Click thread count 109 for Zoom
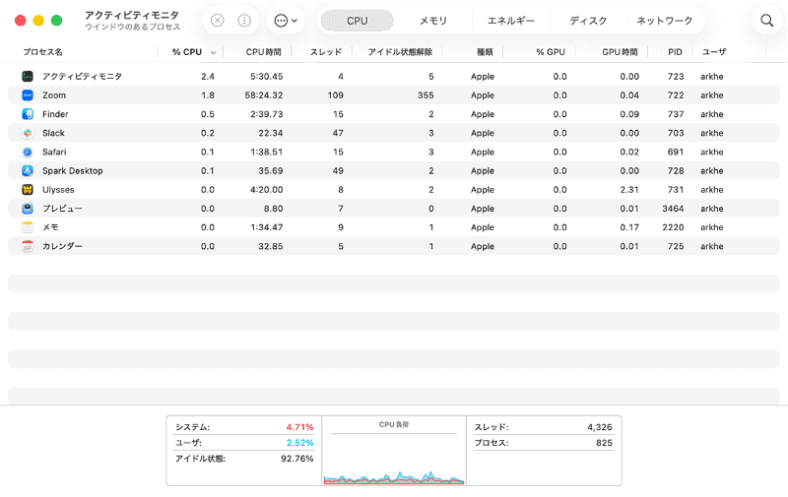The image size is (788, 497). point(335,95)
